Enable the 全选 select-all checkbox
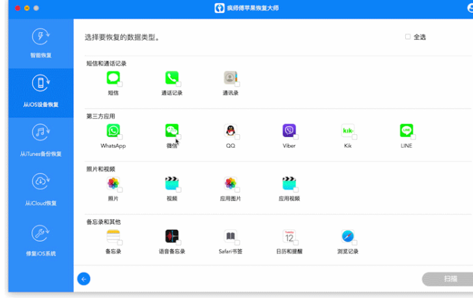This screenshot has width=473, height=299. tap(408, 37)
